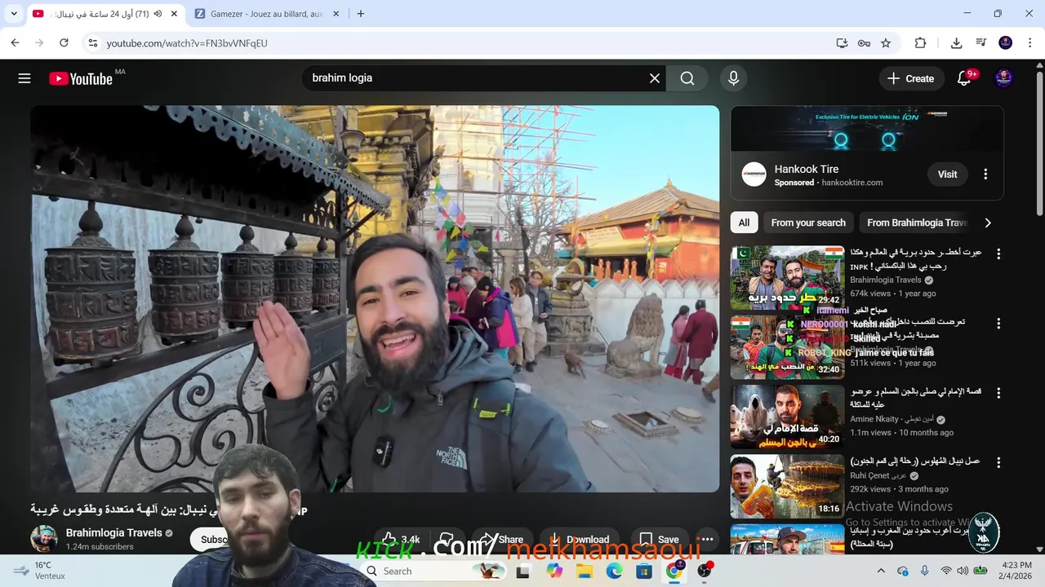Click the Brahimlogia Travels channel avatar
Viewport: 1045px width, 587px height.
pyautogui.click(x=44, y=538)
